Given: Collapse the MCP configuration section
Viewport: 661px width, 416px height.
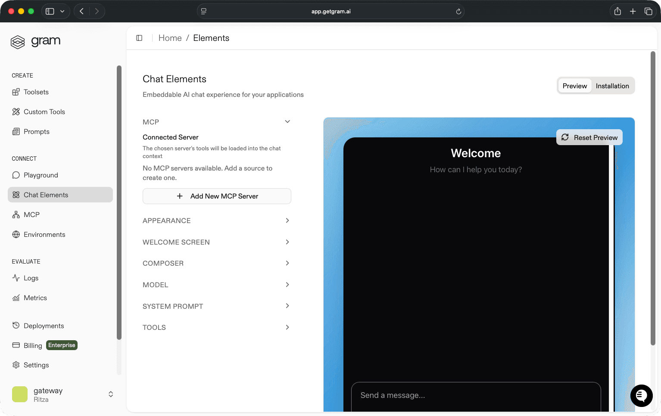Looking at the screenshot, I should (287, 121).
